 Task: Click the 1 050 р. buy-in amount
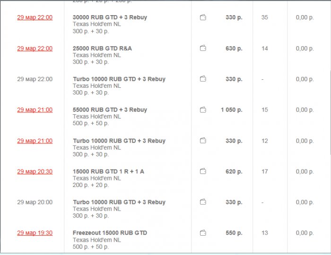pos(231,110)
